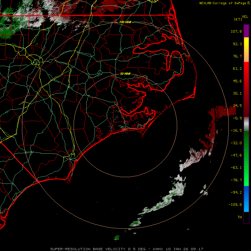
Task: Select the 107.8 scale value
Action: 236,31
